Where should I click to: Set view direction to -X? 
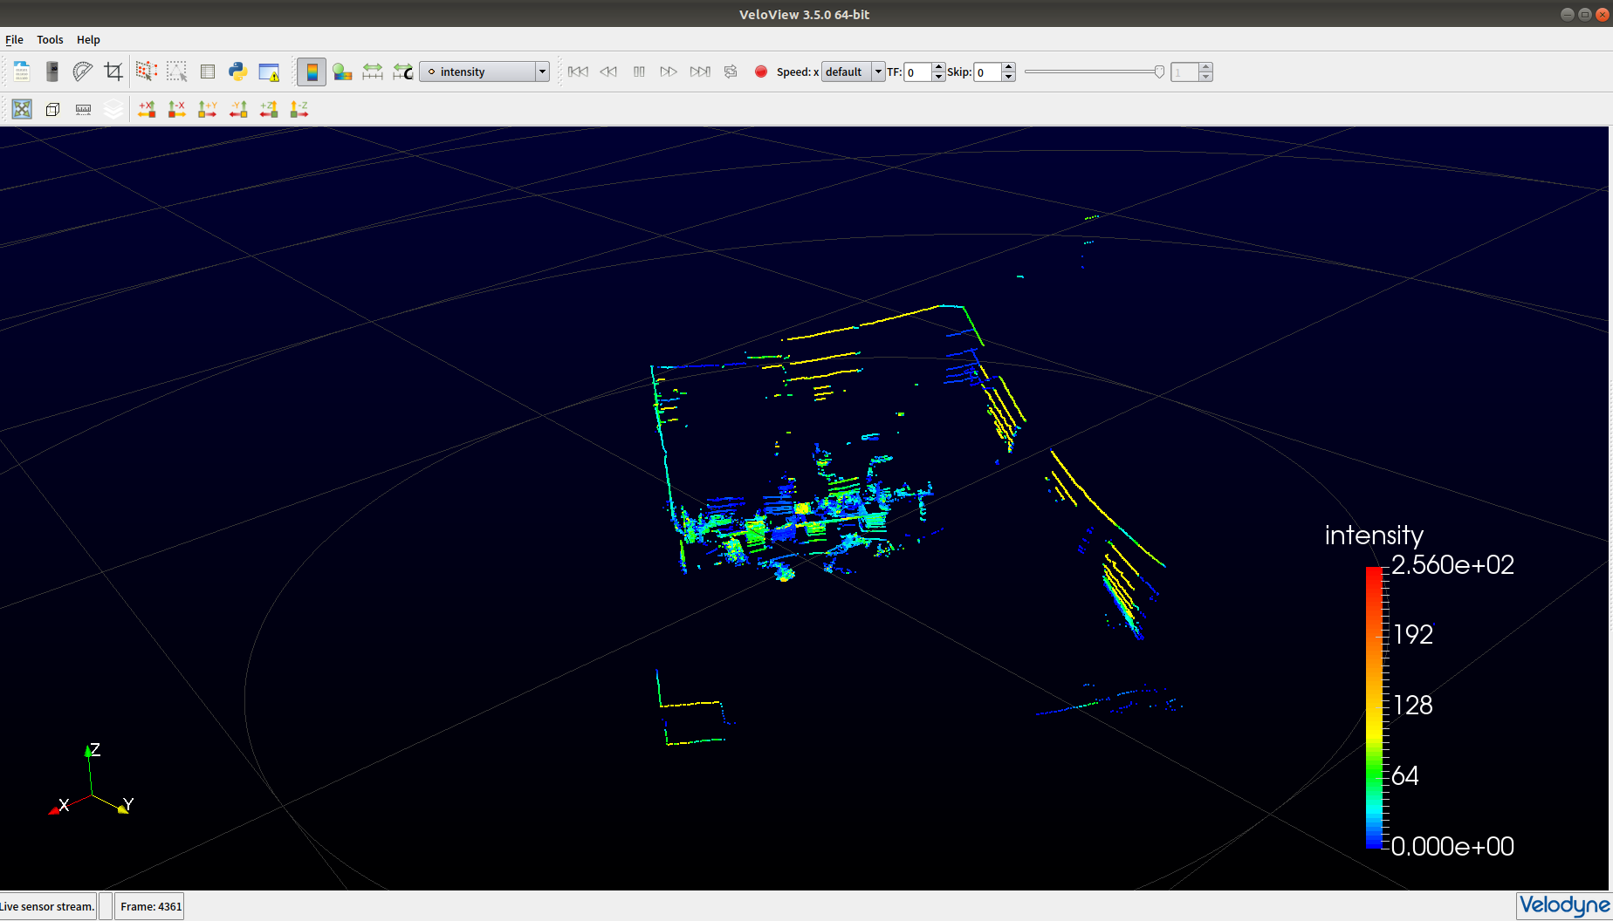point(177,109)
